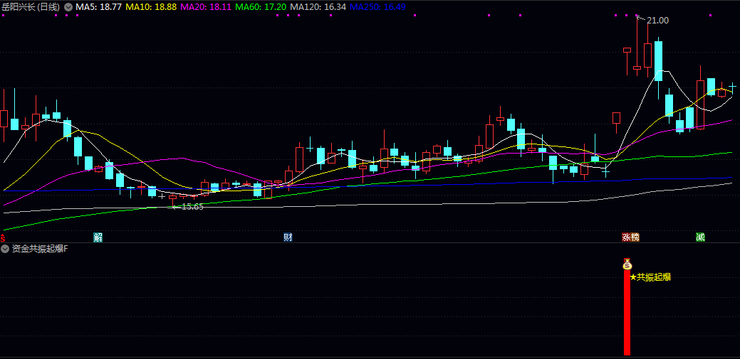Select the MA10: 18.88 label
The width and height of the screenshot is (740, 359).
click(x=151, y=7)
